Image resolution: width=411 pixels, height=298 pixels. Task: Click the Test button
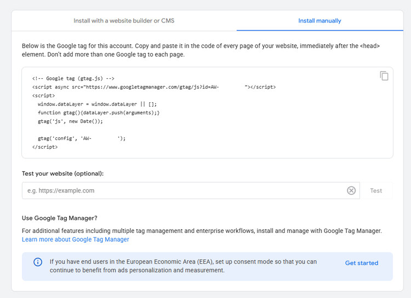pyautogui.click(x=376, y=190)
